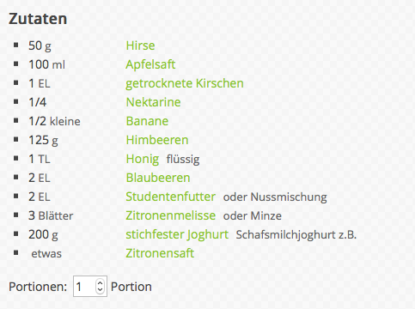Open the Zitronenmelisse link
The height and width of the screenshot is (309, 415).
point(171,215)
